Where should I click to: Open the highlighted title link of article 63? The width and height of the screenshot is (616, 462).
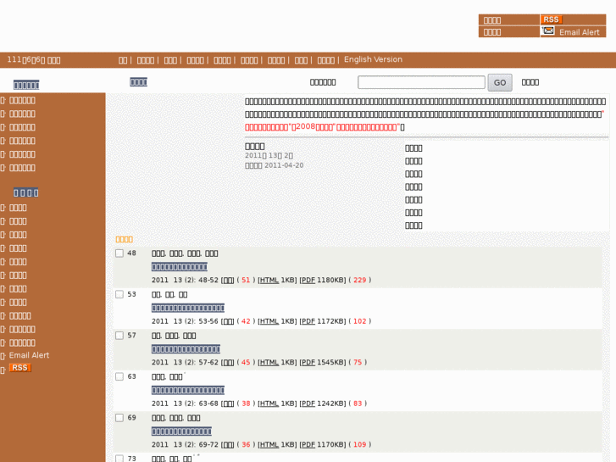[188, 390]
